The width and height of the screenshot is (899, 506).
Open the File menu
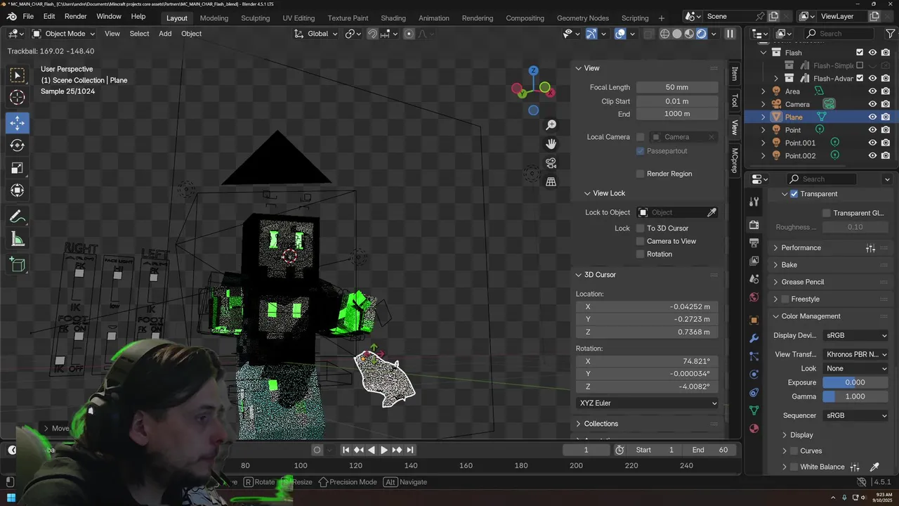[x=28, y=16]
